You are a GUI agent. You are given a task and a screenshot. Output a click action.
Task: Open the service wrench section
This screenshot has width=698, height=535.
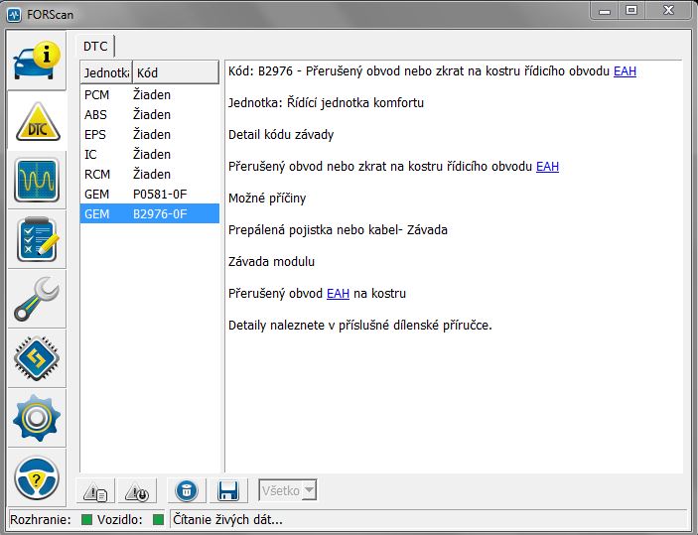[x=38, y=299]
